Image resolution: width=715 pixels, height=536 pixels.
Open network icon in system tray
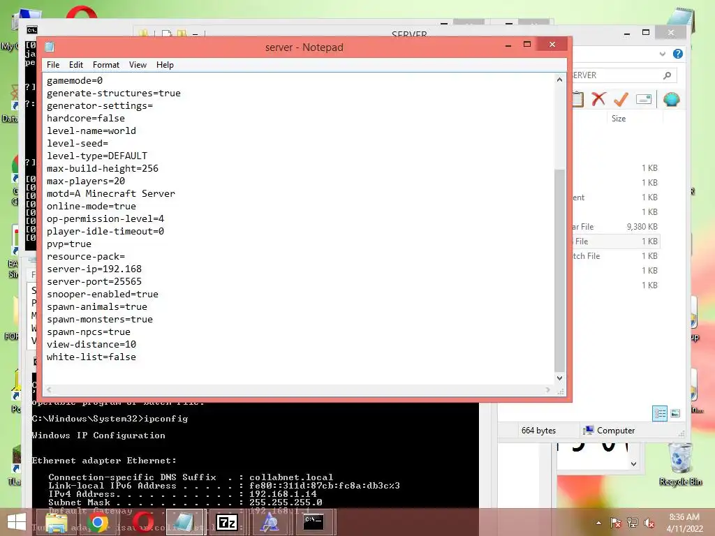pos(632,523)
